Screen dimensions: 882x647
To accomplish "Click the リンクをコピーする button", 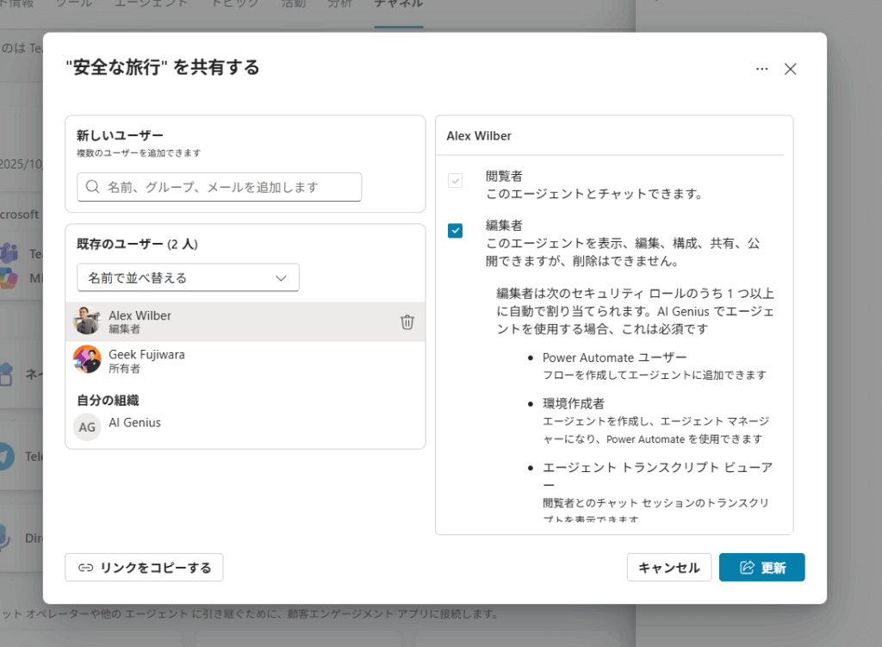I will point(144,568).
